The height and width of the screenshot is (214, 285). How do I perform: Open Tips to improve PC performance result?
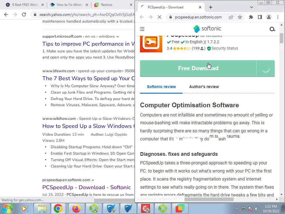89,44
